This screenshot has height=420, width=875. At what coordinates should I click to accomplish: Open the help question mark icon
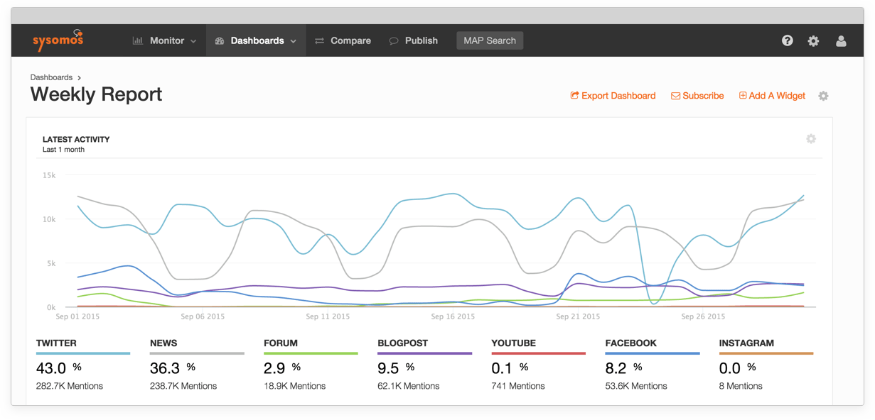(x=787, y=40)
